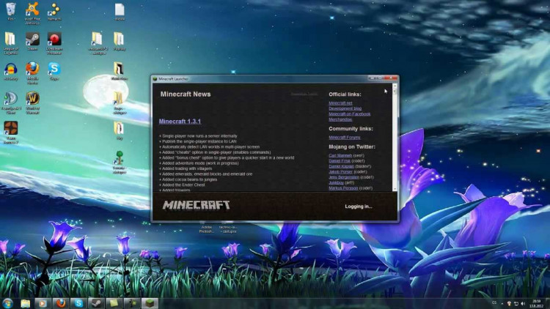
Task: Click the 'Added trading with villagers' line
Action: pos(186,168)
